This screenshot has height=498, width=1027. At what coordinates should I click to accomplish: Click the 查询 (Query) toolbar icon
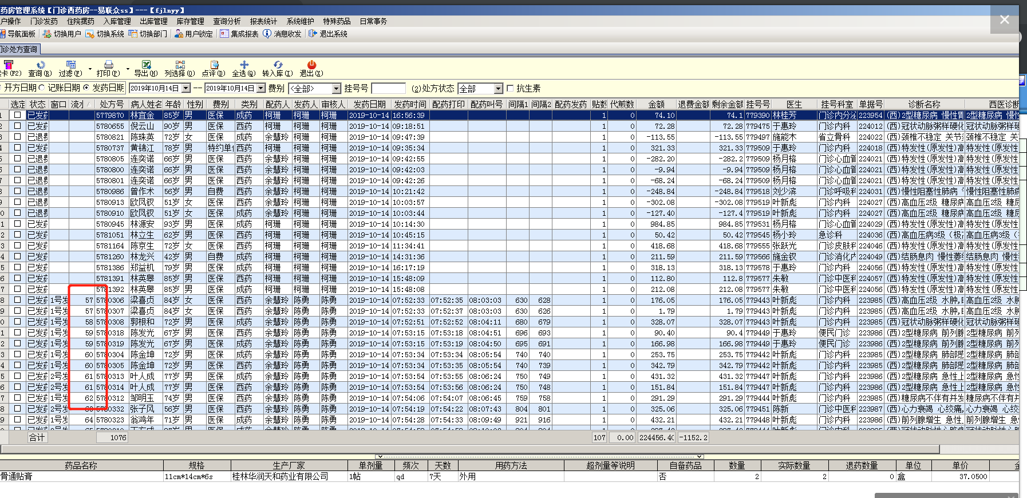(40, 65)
